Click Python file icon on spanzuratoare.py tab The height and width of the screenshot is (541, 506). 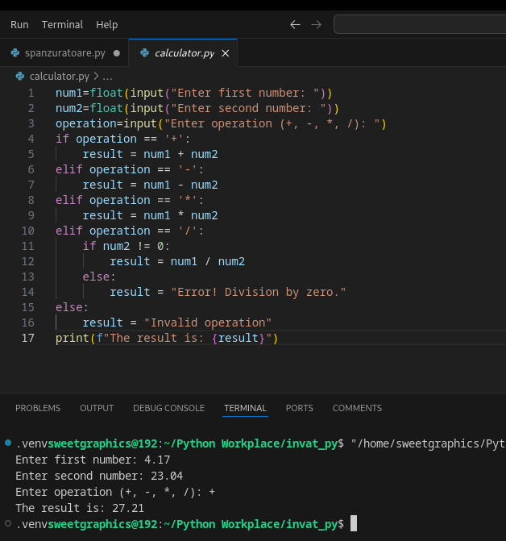pyautogui.click(x=15, y=52)
